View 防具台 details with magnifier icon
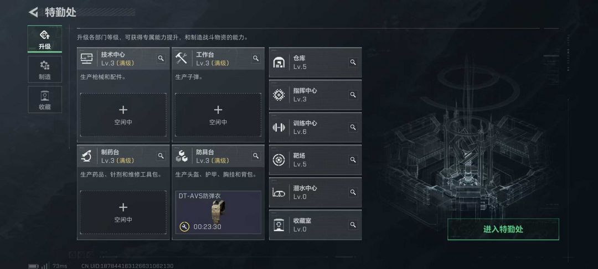This screenshot has width=598, height=269. tap(256, 156)
